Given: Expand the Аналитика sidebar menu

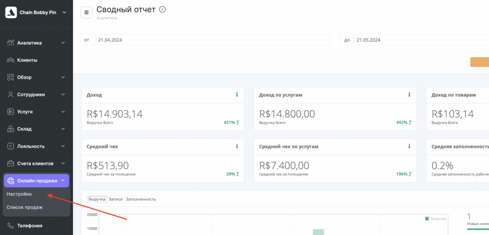Looking at the screenshot, I should pos(36,43).
